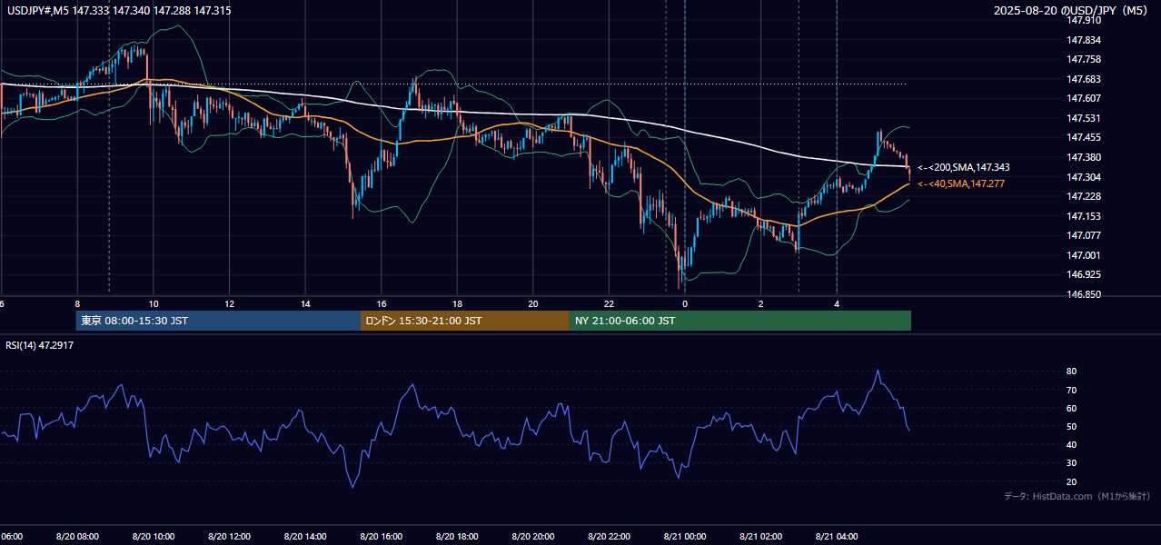Click RSI scale level 70

pos(1072,390)
